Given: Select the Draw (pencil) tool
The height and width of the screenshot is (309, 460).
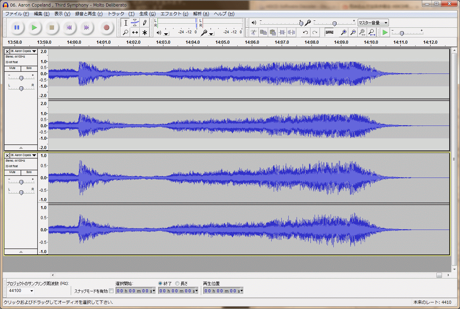Looking at the screenshot, I should pyautogui.click(x=144, y=23).
